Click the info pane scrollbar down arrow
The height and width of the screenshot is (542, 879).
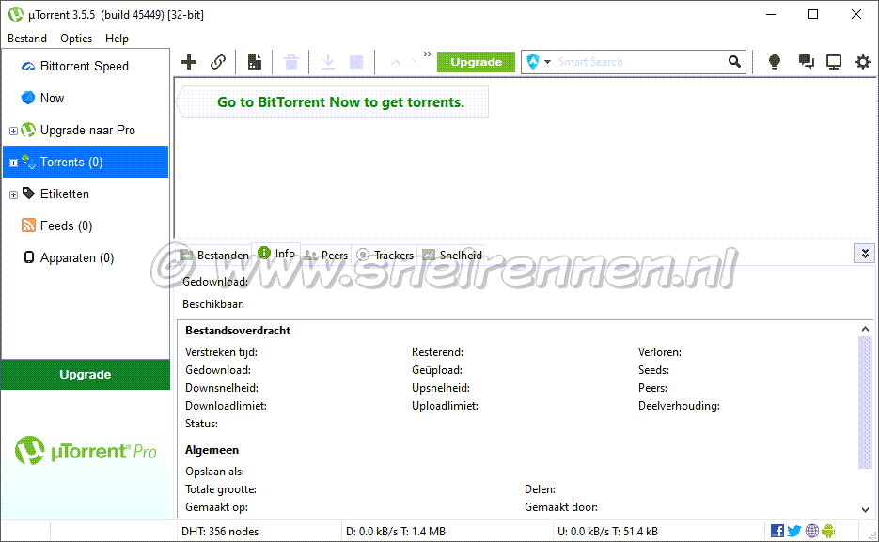(865, 509)
